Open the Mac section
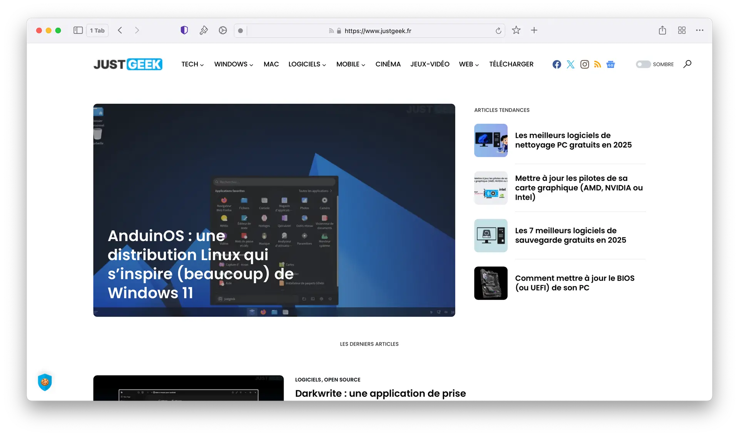This screenshot has height=436, width=739. pyautogui.click(x=271, y=64)
